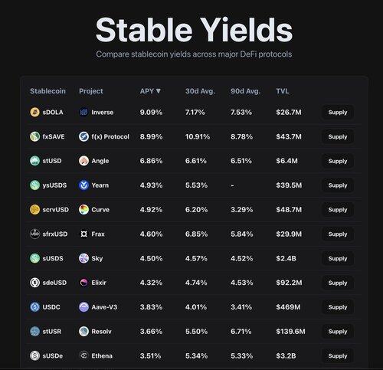This screenshot has width=383, height=370.
Task: Open the sdeUSD Elixir table row
Action: (194, 283)
